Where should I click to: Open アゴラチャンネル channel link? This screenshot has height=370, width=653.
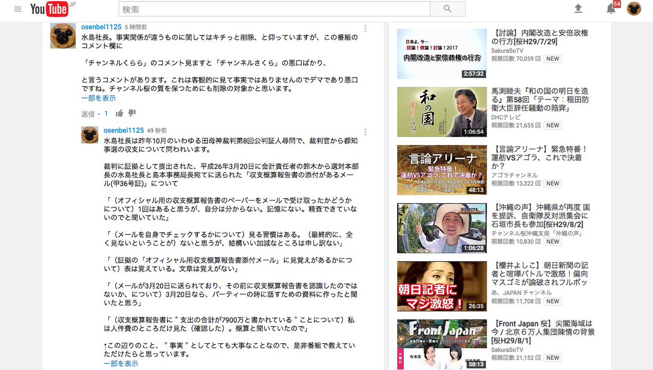514,175
